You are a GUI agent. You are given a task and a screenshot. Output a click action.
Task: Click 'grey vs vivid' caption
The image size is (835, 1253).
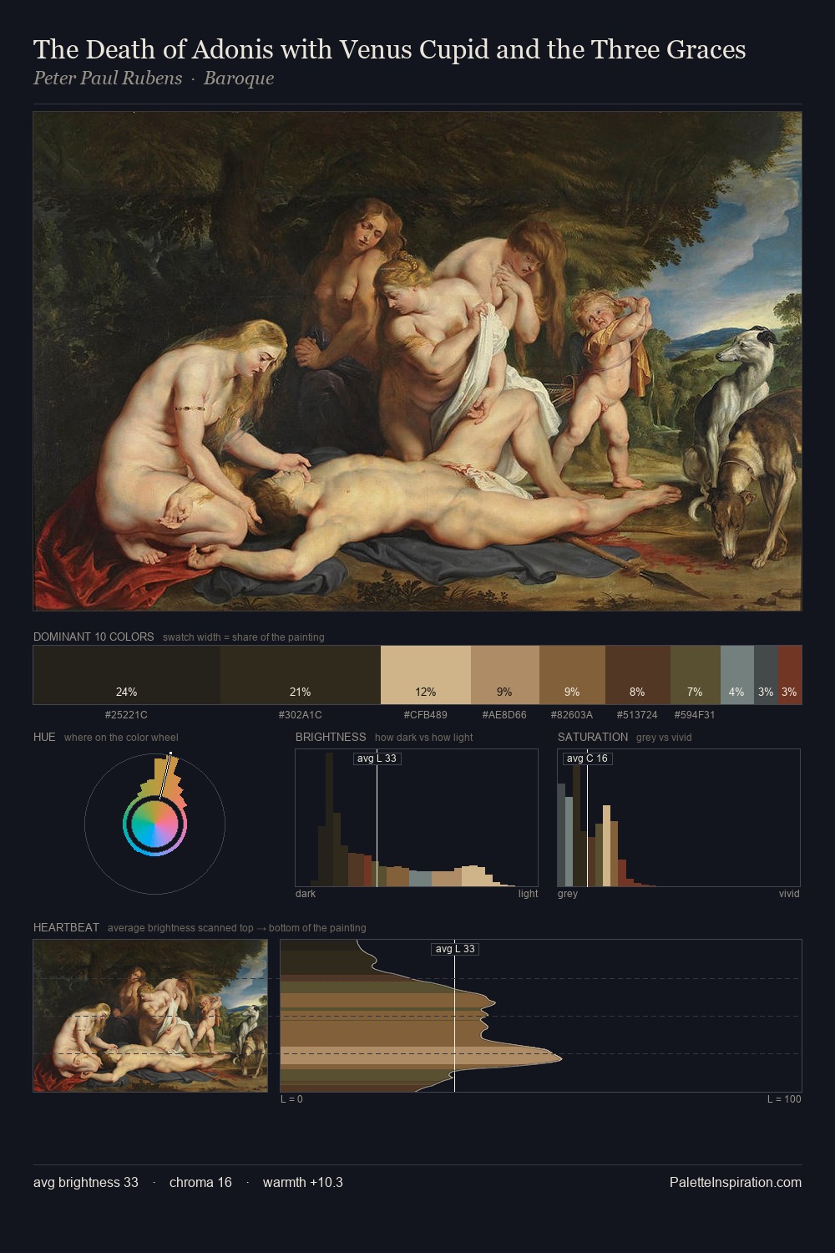(x=664, y=738)
